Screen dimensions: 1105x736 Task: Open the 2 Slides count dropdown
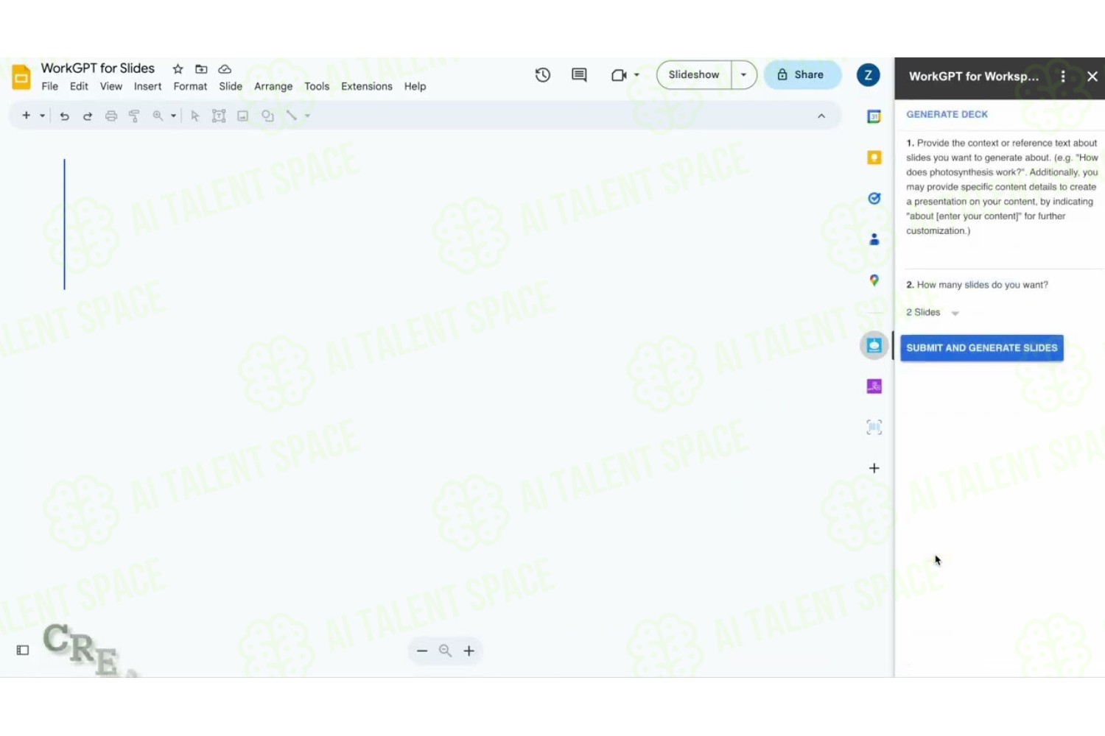[933, 313]
